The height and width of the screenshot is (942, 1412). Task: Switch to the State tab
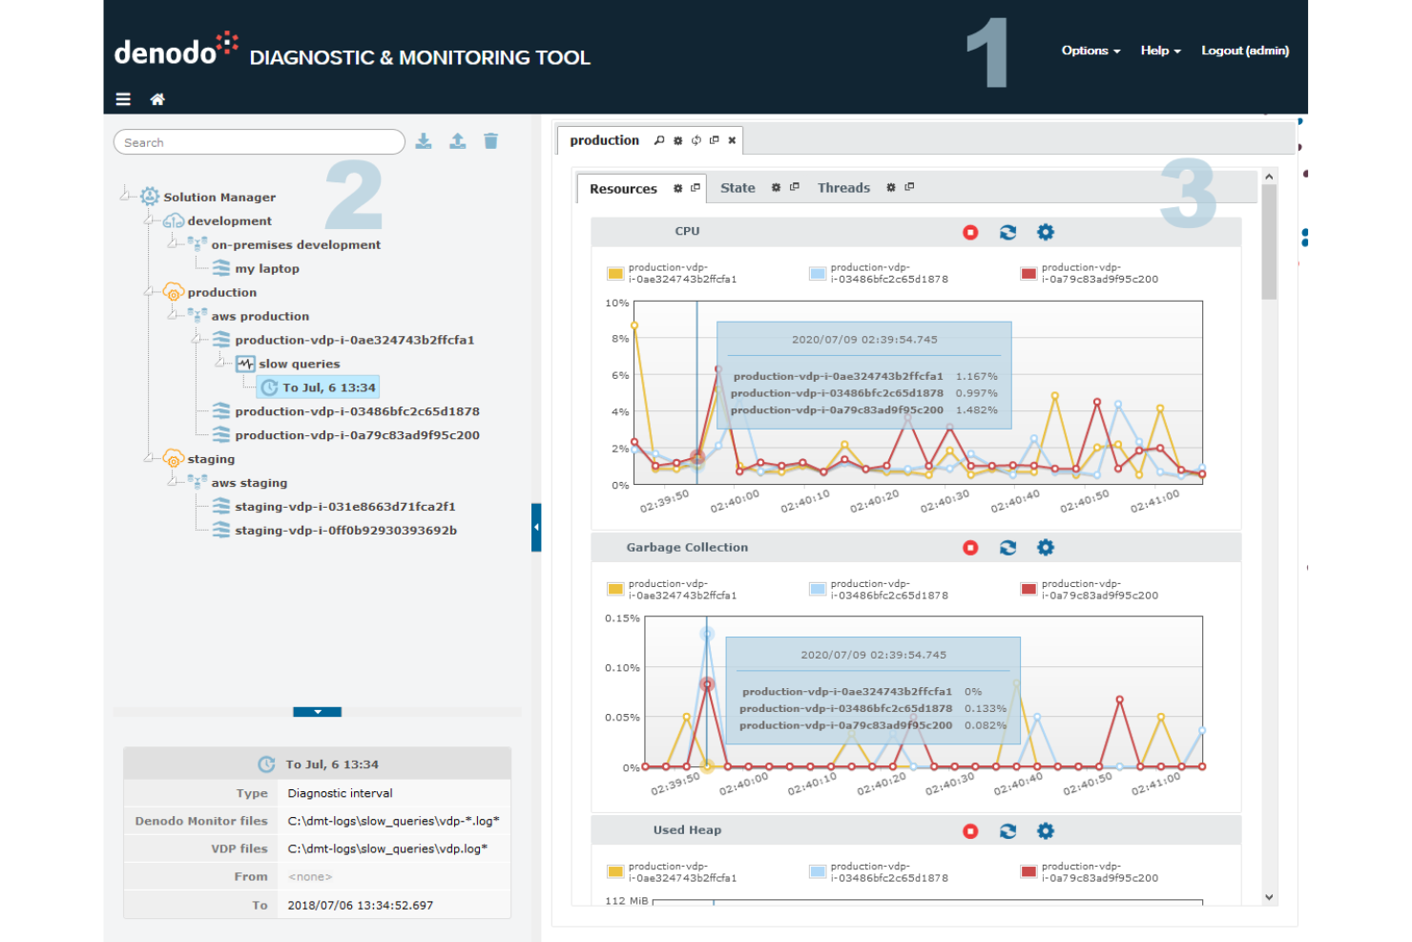tap(737, 188)
